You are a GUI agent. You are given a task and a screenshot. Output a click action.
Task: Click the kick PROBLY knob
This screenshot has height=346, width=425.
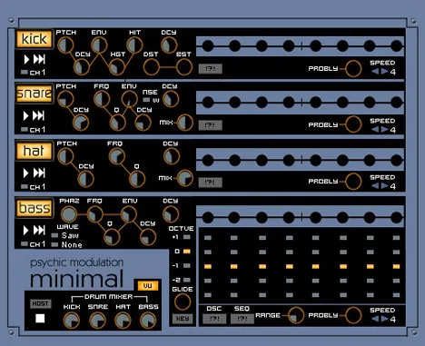click(x=353, y=68)
